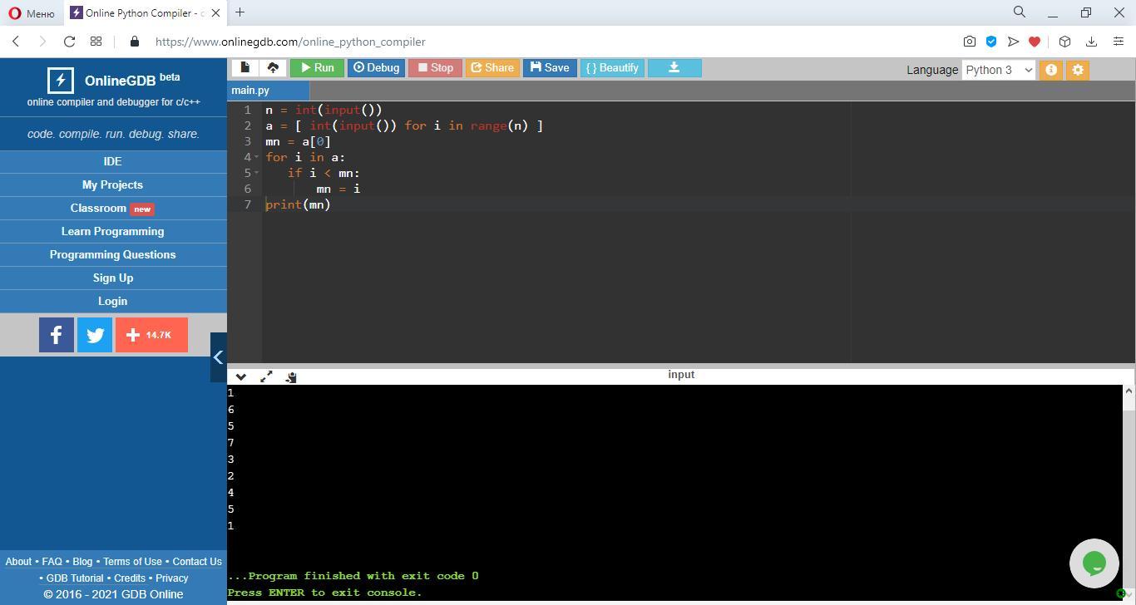Open editor settings gear icon
Viewport: 1136px width, 605px height.
(1078, 70)
